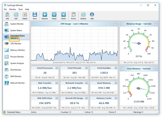Click the CPU usage line chart

pyautogui.click(x=74, y=44)
